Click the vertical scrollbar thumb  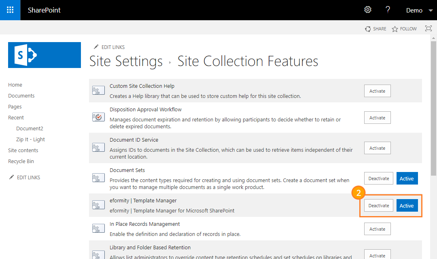pyautogui.click(x=433, y=108)
